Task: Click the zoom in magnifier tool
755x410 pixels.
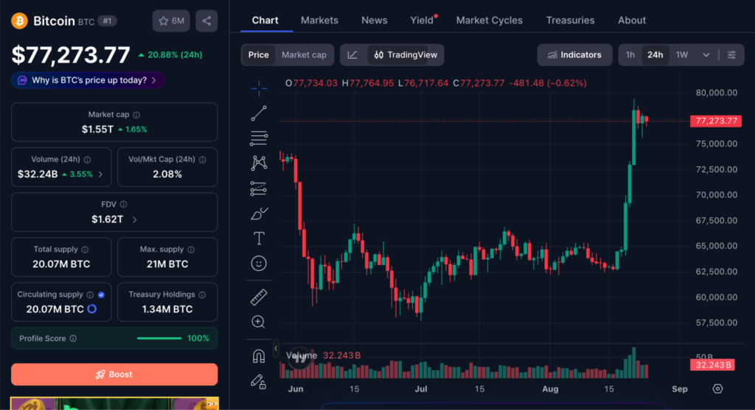Action: 259,322
